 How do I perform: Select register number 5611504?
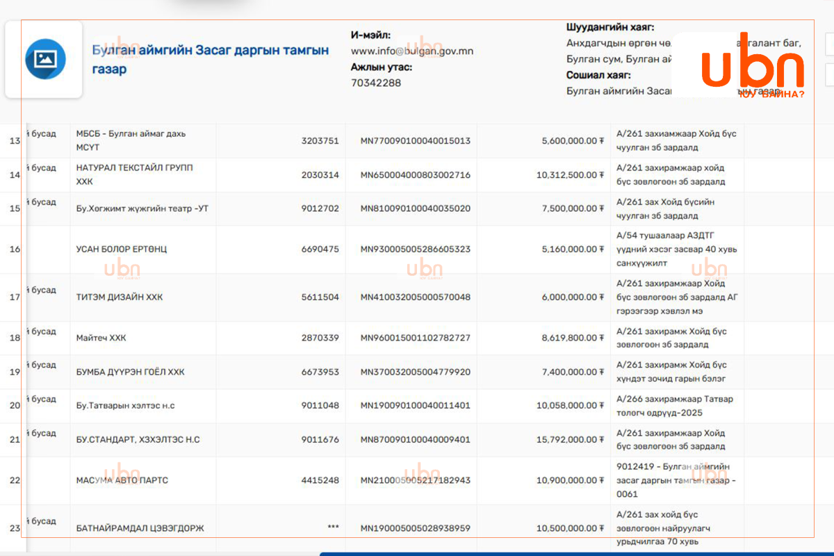point(320,297)
